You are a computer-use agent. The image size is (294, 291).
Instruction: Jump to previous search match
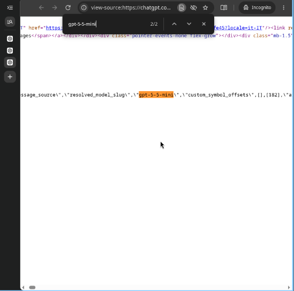pyautogui.click(x=174, y=24)
